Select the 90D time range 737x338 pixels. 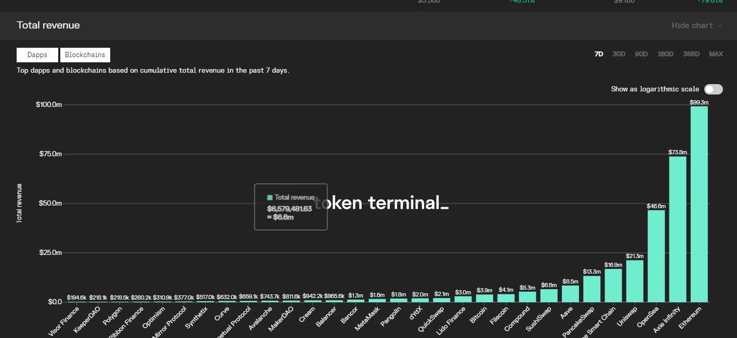click(641, 55)
